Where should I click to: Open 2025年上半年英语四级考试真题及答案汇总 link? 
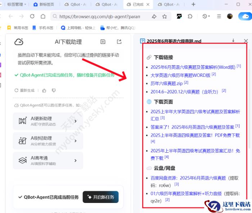pos(195,154)
